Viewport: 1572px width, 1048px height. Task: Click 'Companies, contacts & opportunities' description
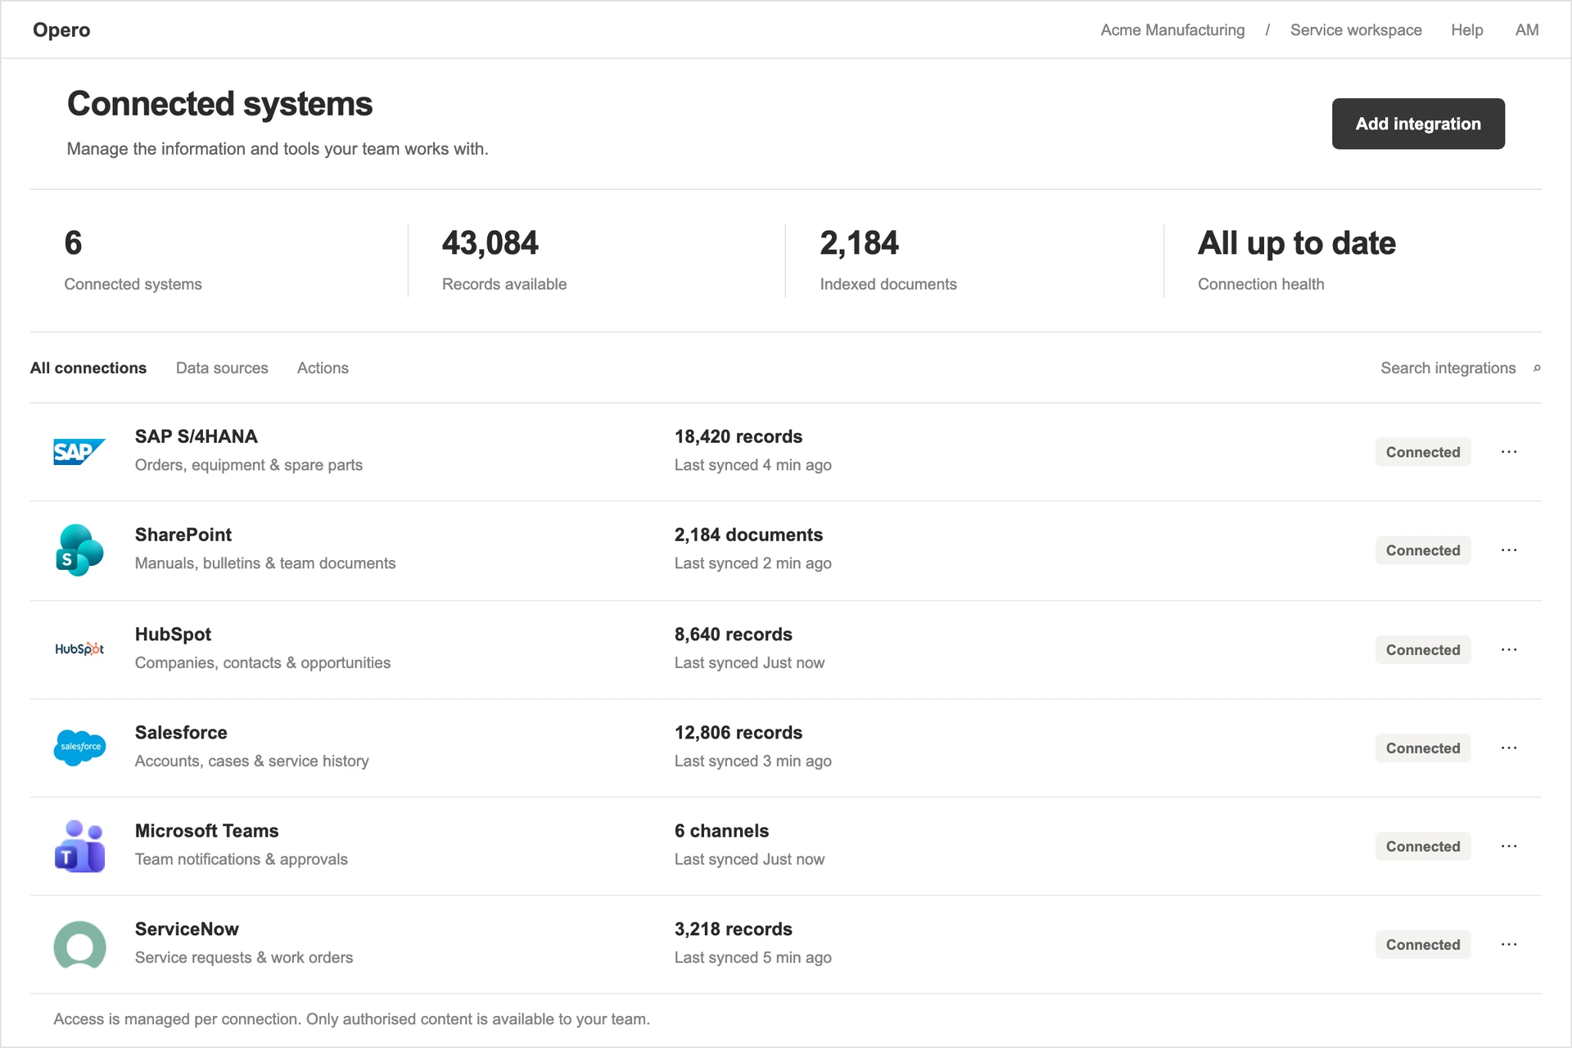[x=263, y=662]
